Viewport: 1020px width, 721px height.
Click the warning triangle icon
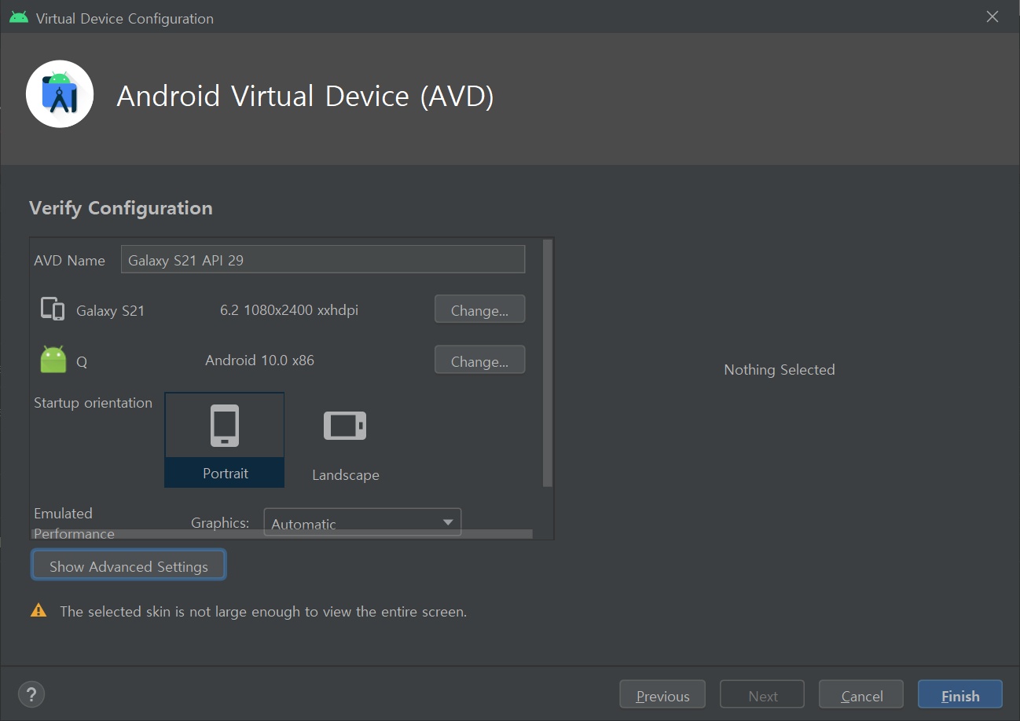tap(39, 610)
